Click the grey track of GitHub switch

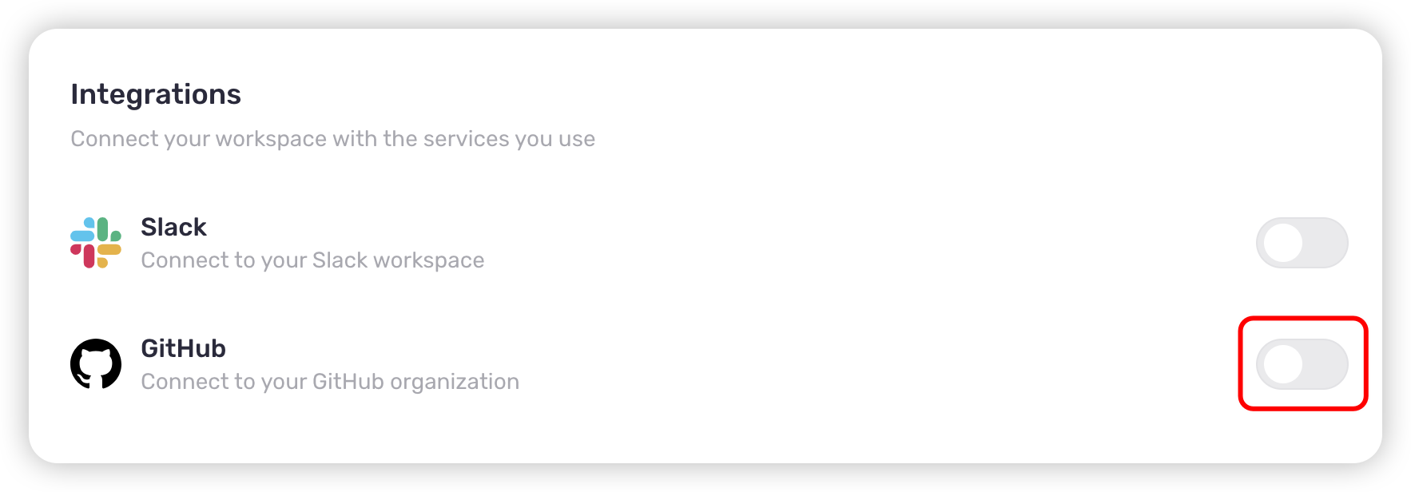(x=1326, y=364)
